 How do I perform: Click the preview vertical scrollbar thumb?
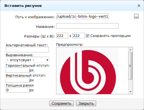pos(130,66)
